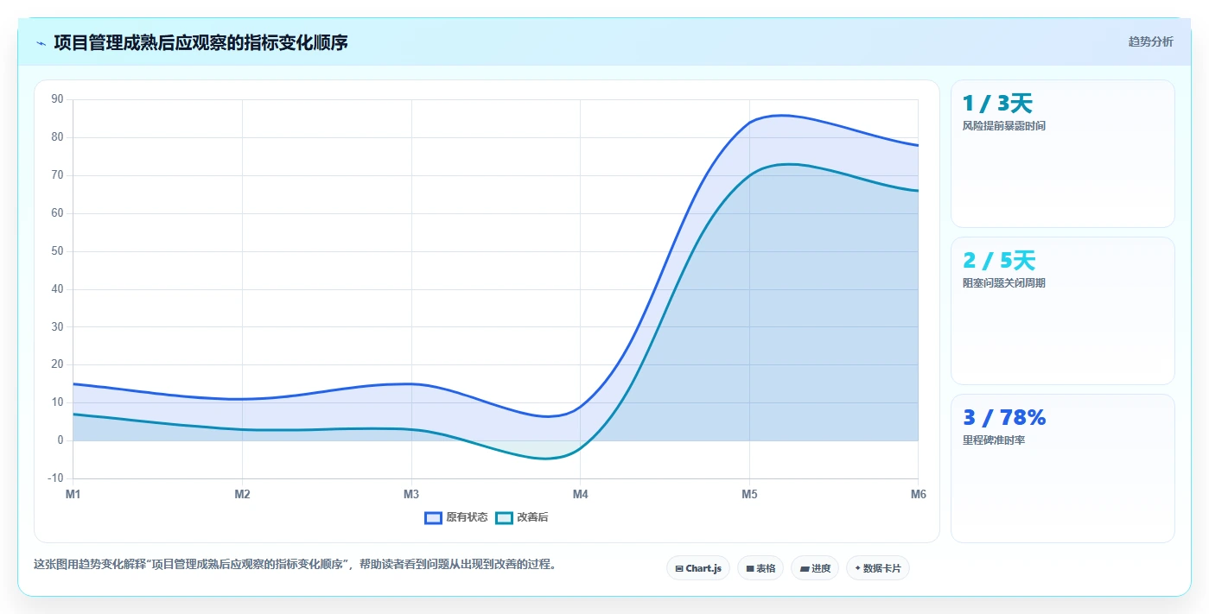Click the peak of the 原有状态 line near M5
The image size is (1209, 614).
[782, 115]
